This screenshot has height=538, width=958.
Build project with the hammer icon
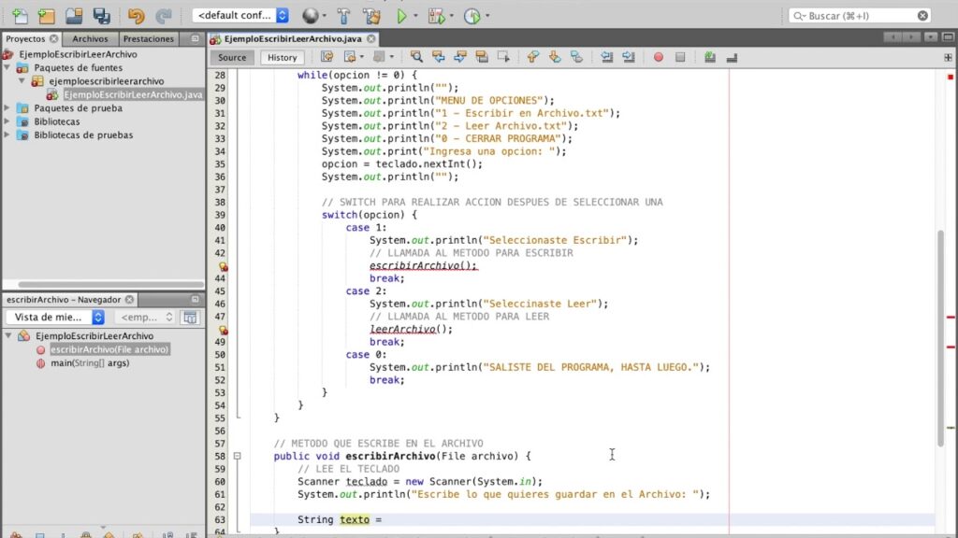coord(343,16)
